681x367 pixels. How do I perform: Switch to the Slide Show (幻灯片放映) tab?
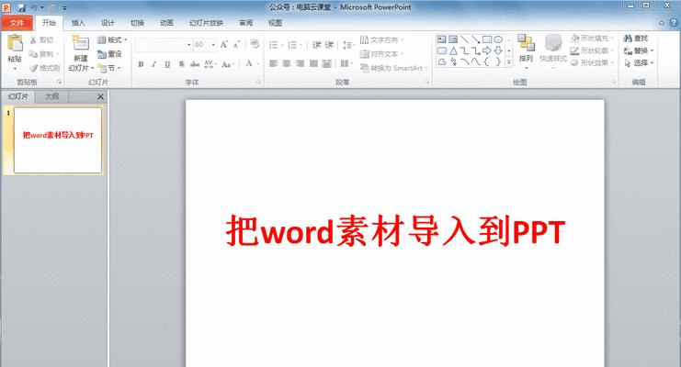tap(206, 23)
